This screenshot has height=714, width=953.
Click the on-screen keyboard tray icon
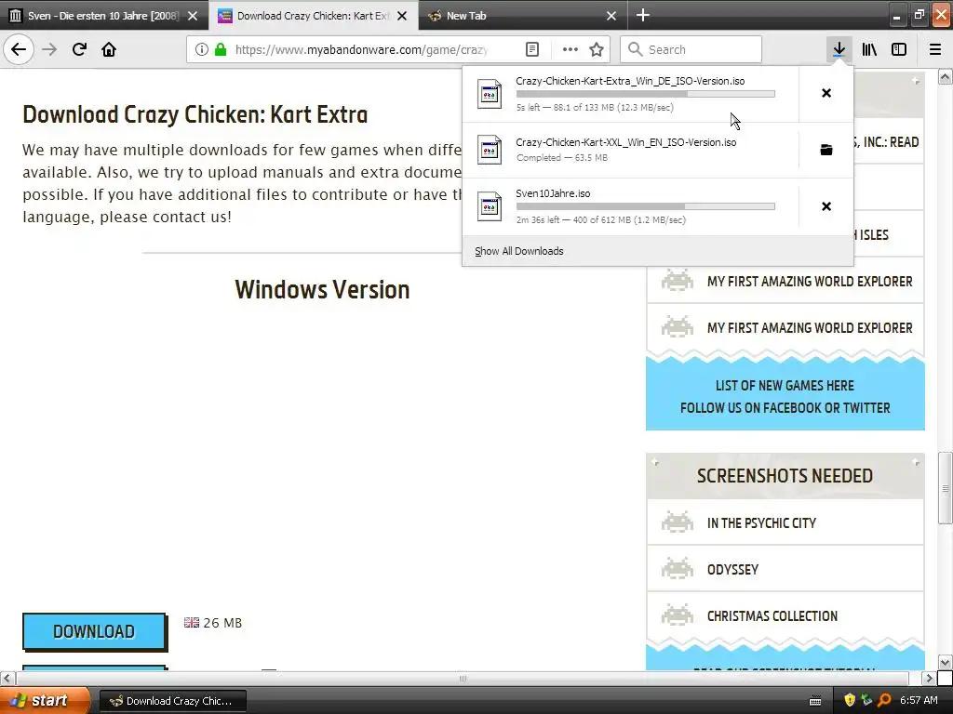point(815,701)
